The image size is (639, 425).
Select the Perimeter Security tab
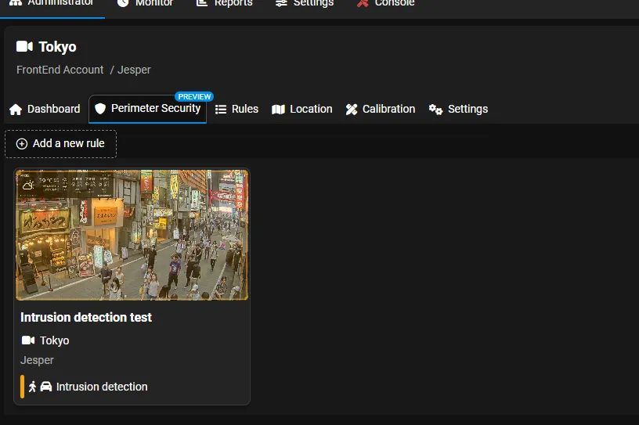[147, 108]
